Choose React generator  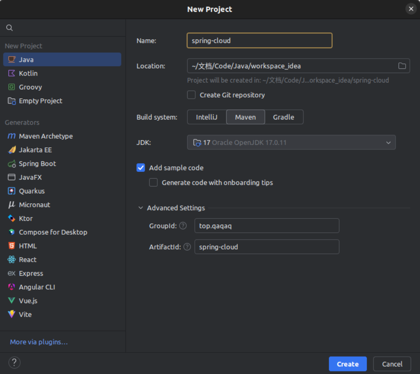coord(62,260)
